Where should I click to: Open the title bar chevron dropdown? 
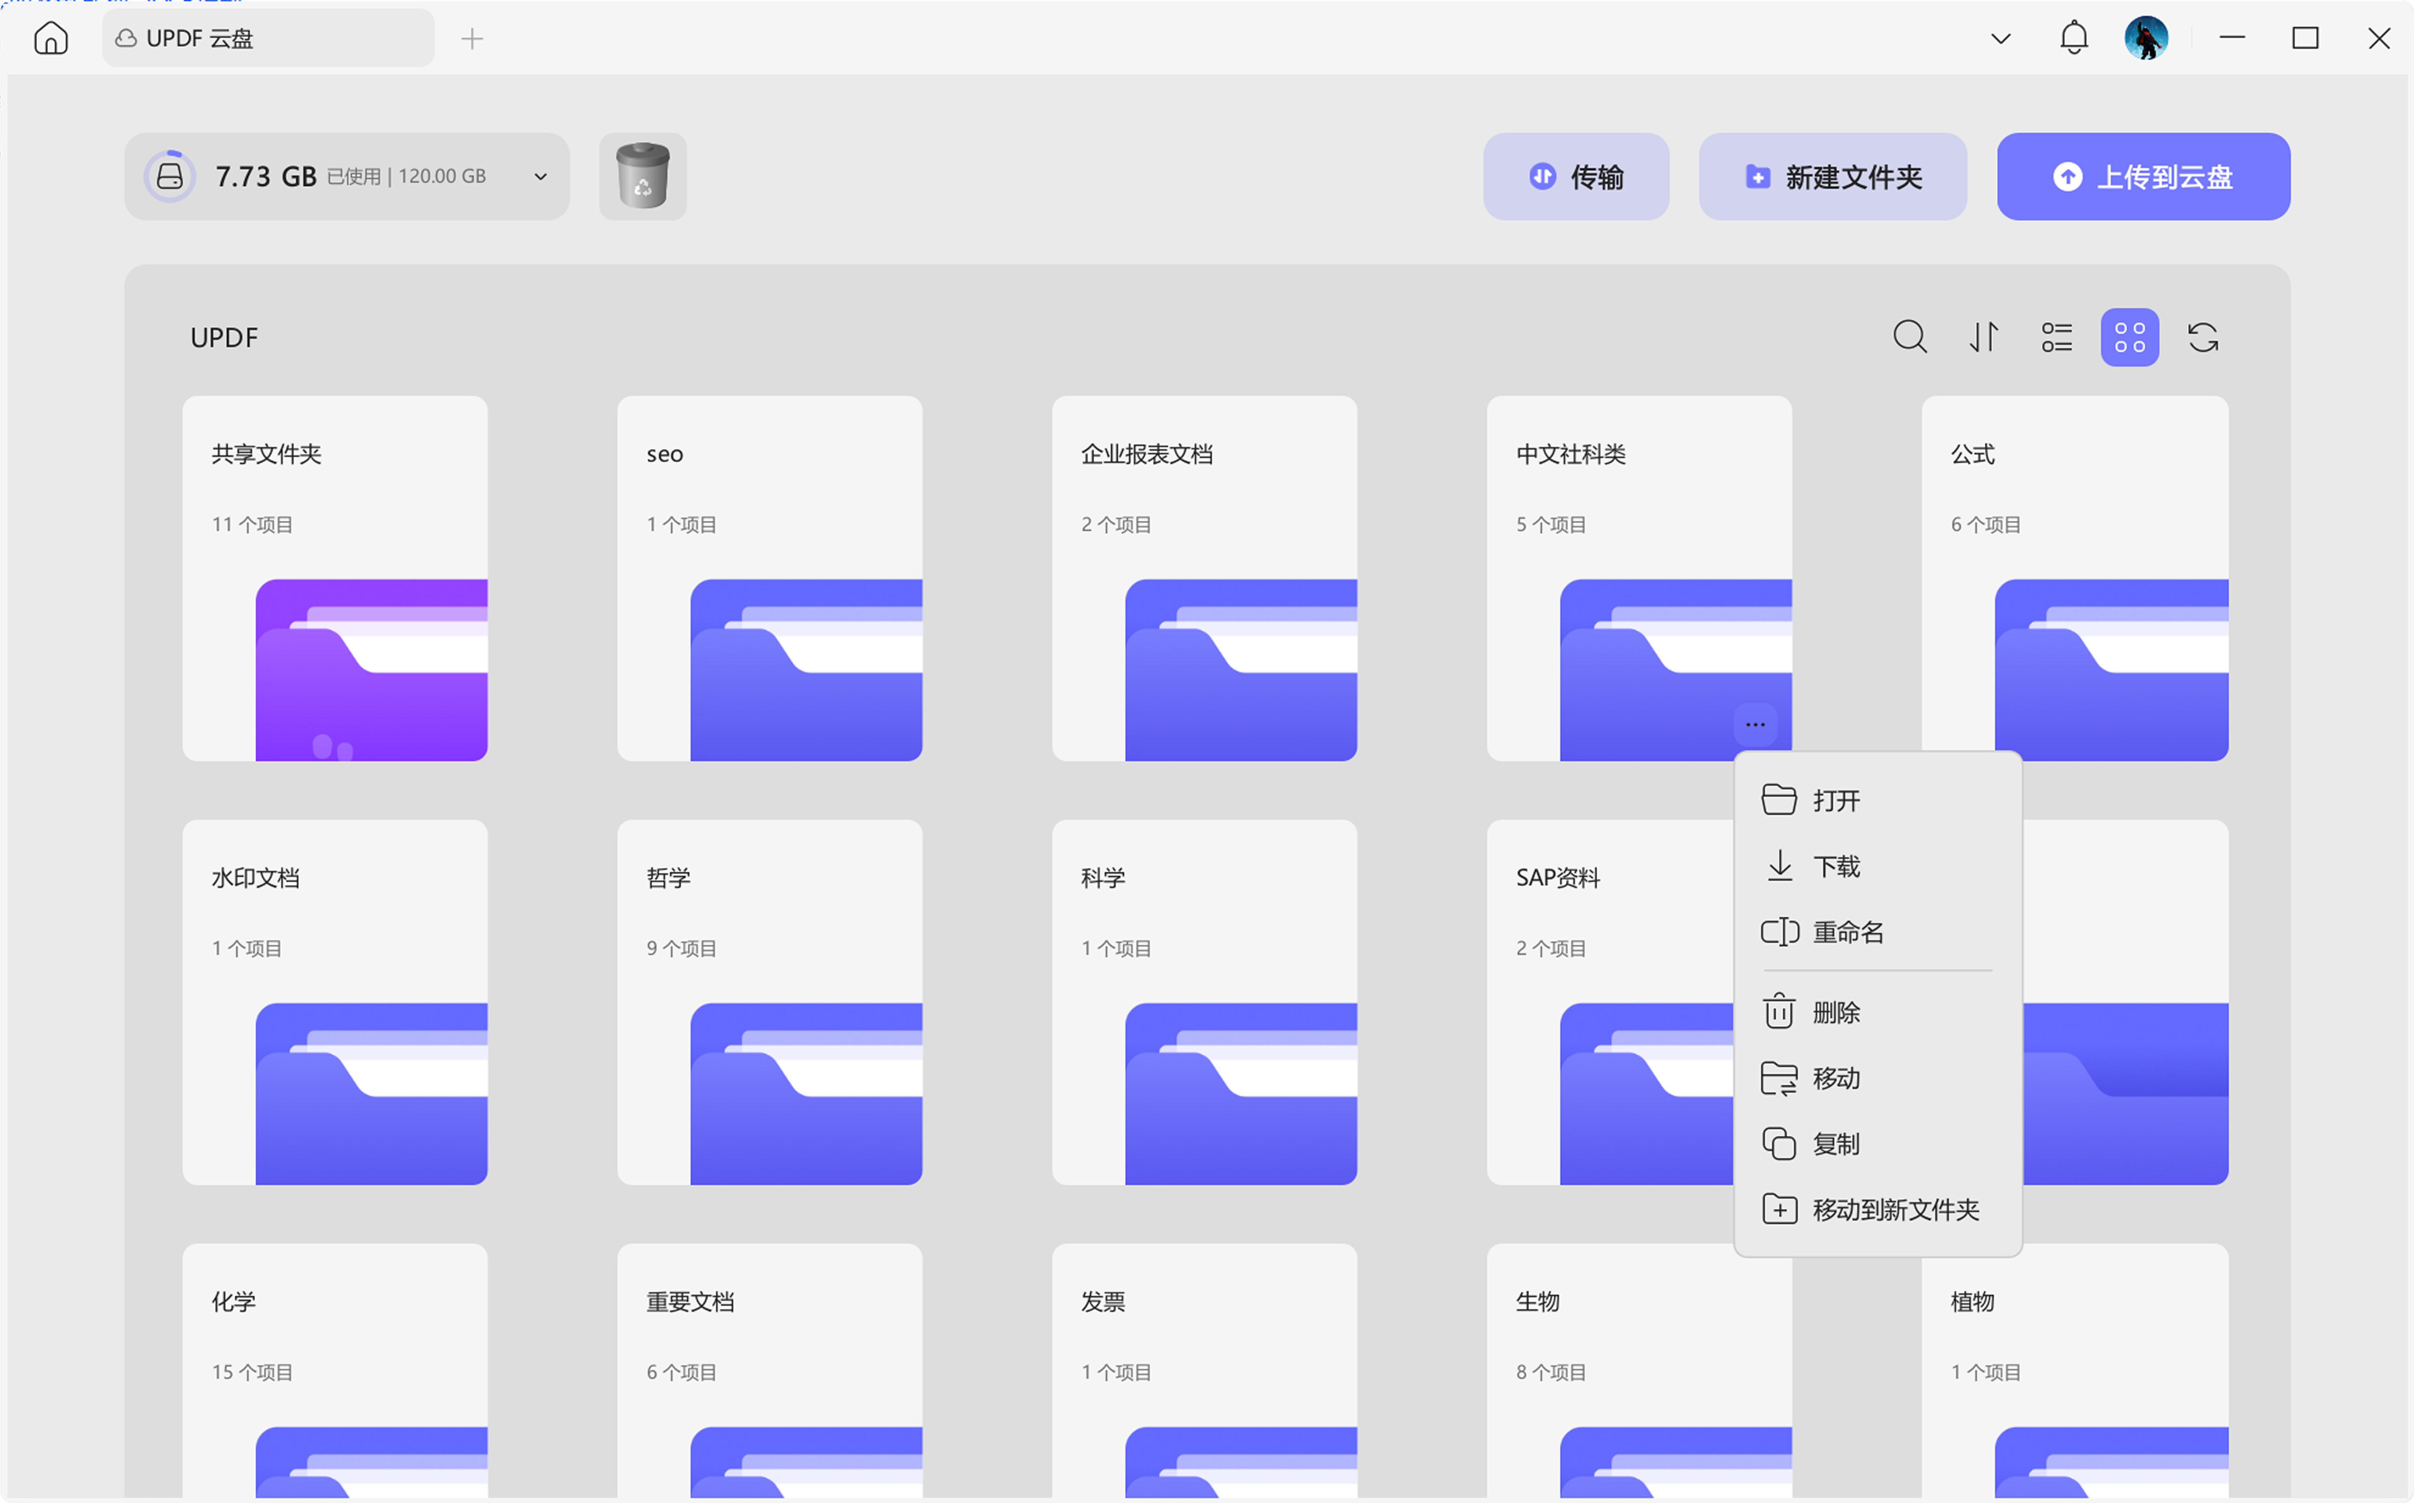coord(2001,39)
